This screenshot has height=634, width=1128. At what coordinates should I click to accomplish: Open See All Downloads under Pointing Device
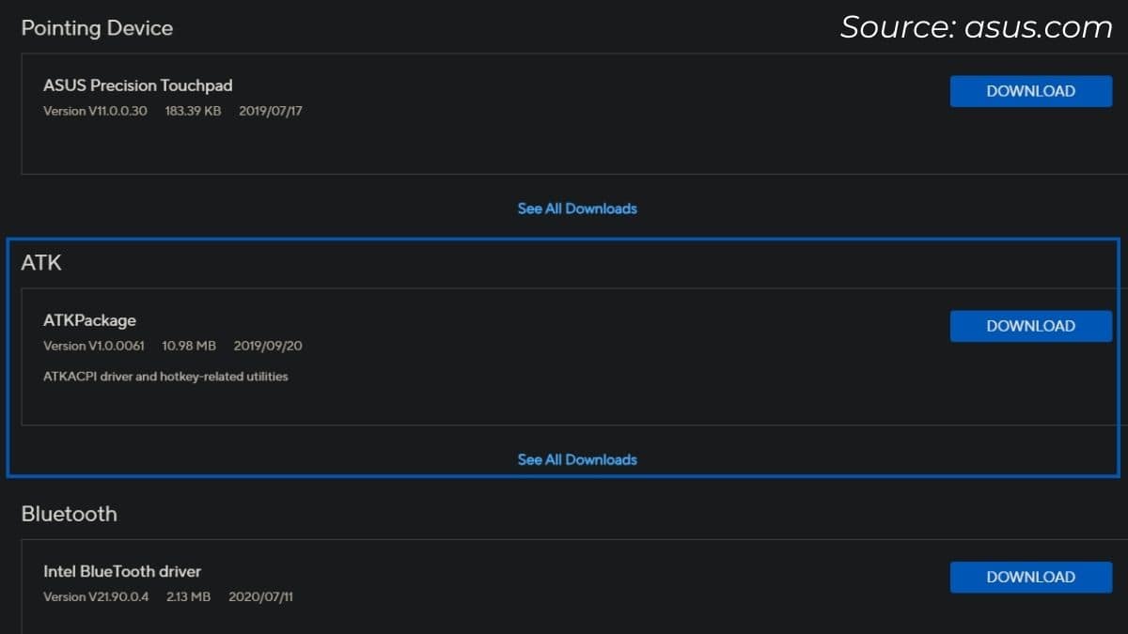click(577, 209)
